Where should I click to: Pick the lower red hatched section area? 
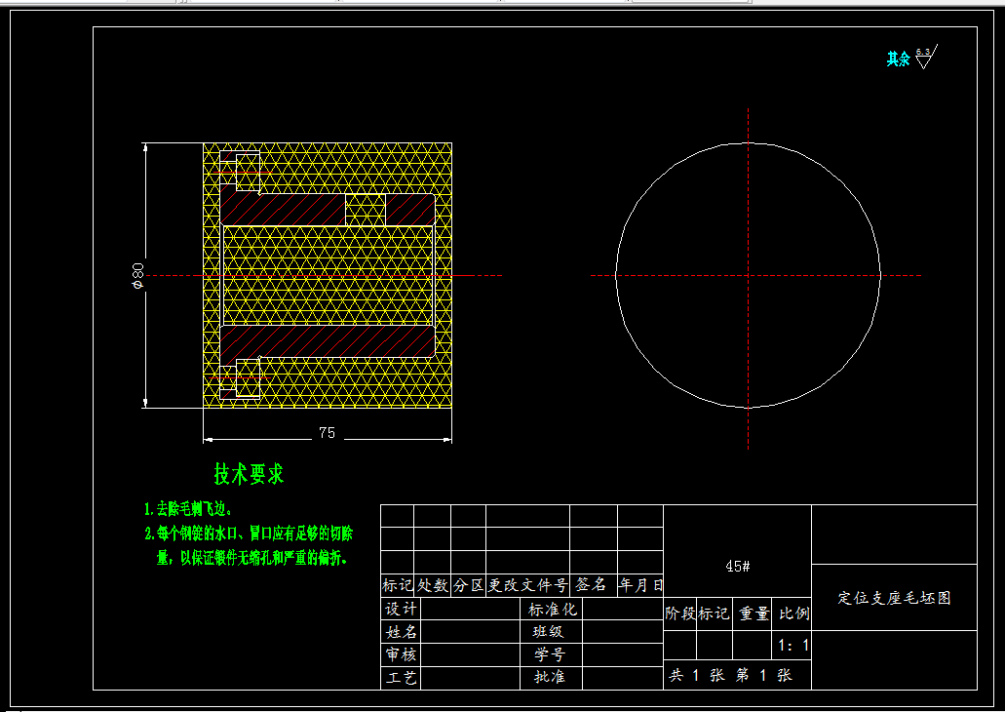pyautogui.click(x=328, y=340)
